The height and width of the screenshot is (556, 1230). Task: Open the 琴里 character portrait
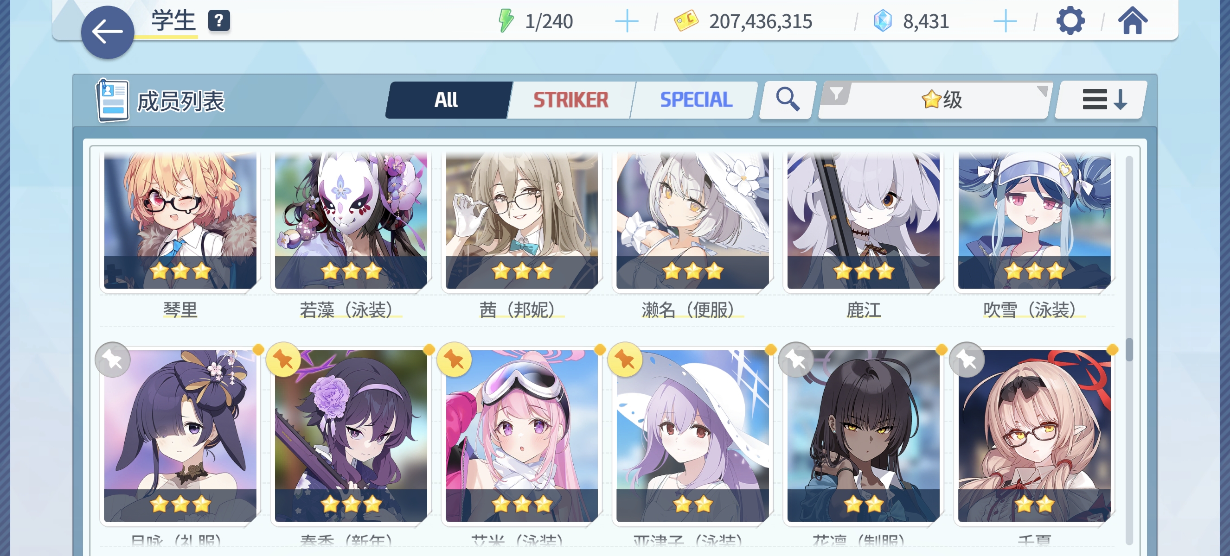tap(180, 220)
